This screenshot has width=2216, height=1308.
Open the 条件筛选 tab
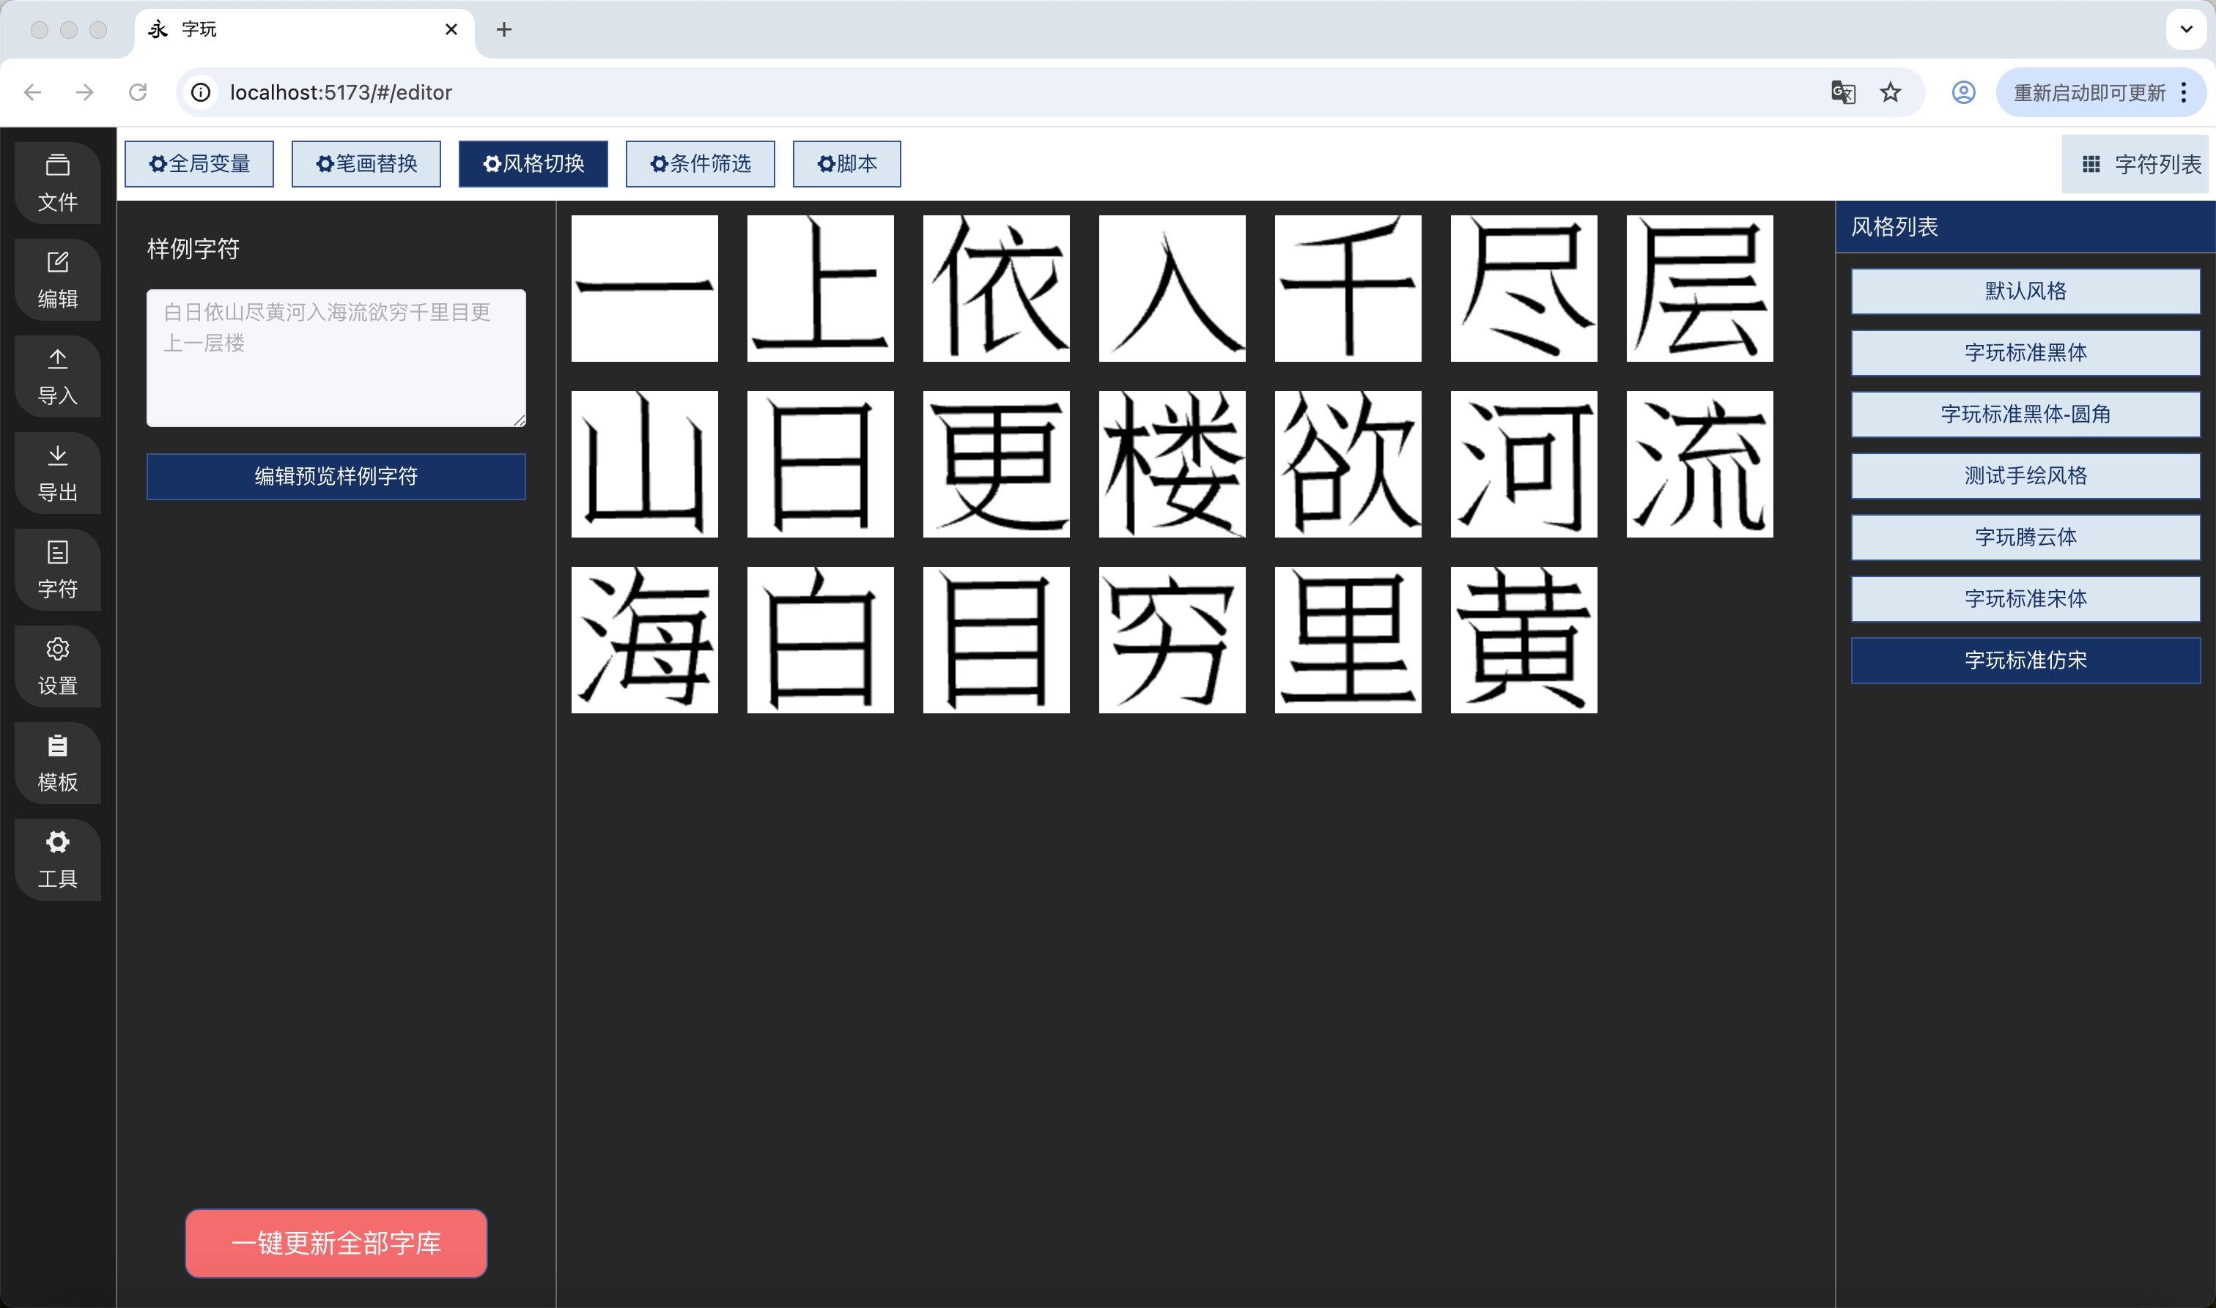click(x=700, y=164)
